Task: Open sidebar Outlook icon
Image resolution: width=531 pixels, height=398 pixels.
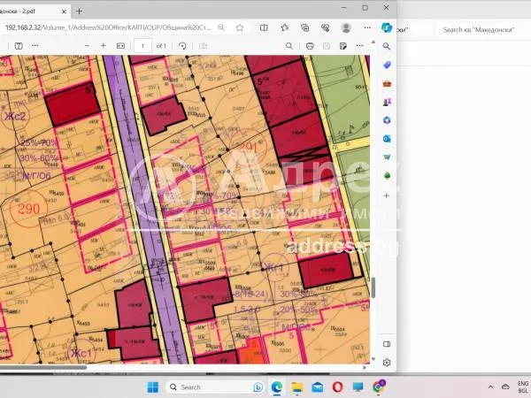Action: tap(387, 139)
